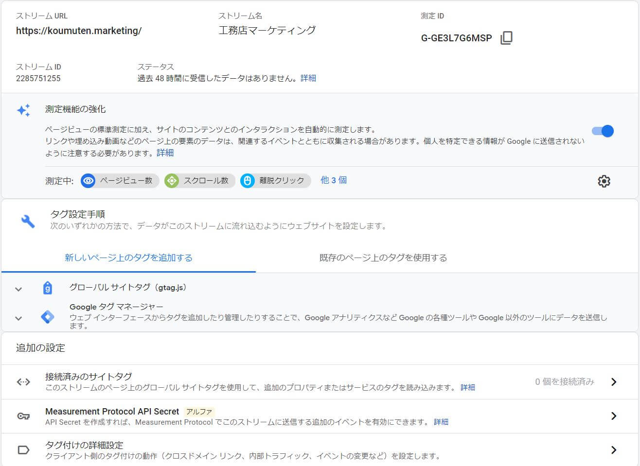This screenshot has width=640, height=466.
Task: Click the sparkle icon next to 測定機能の強化
Action: click(x=23, y=110)
